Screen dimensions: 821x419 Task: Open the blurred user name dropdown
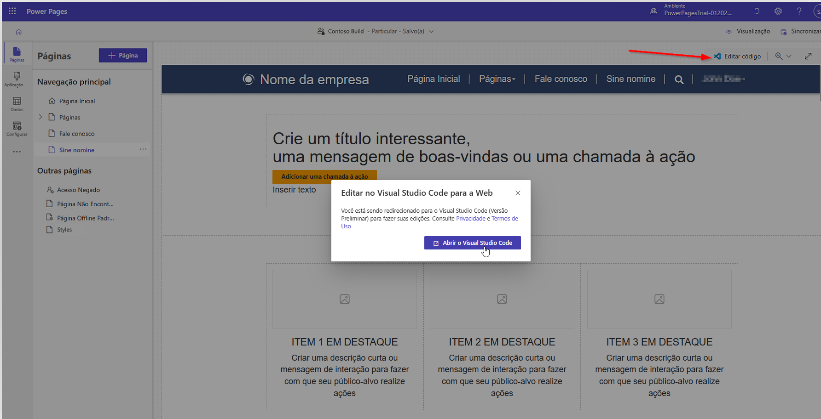click(x=723, y=79)
